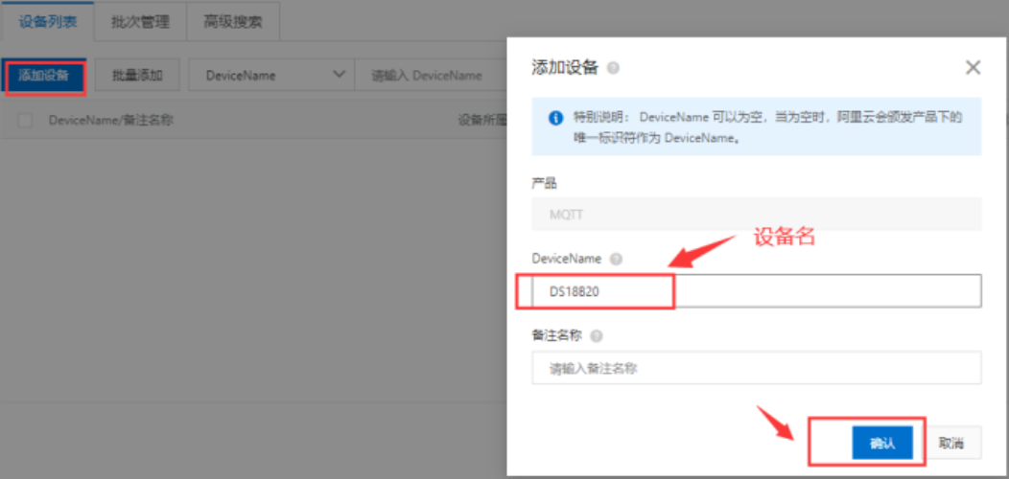
Task: Click help icon next to 备注名称 label
Action: click(597, 335)
